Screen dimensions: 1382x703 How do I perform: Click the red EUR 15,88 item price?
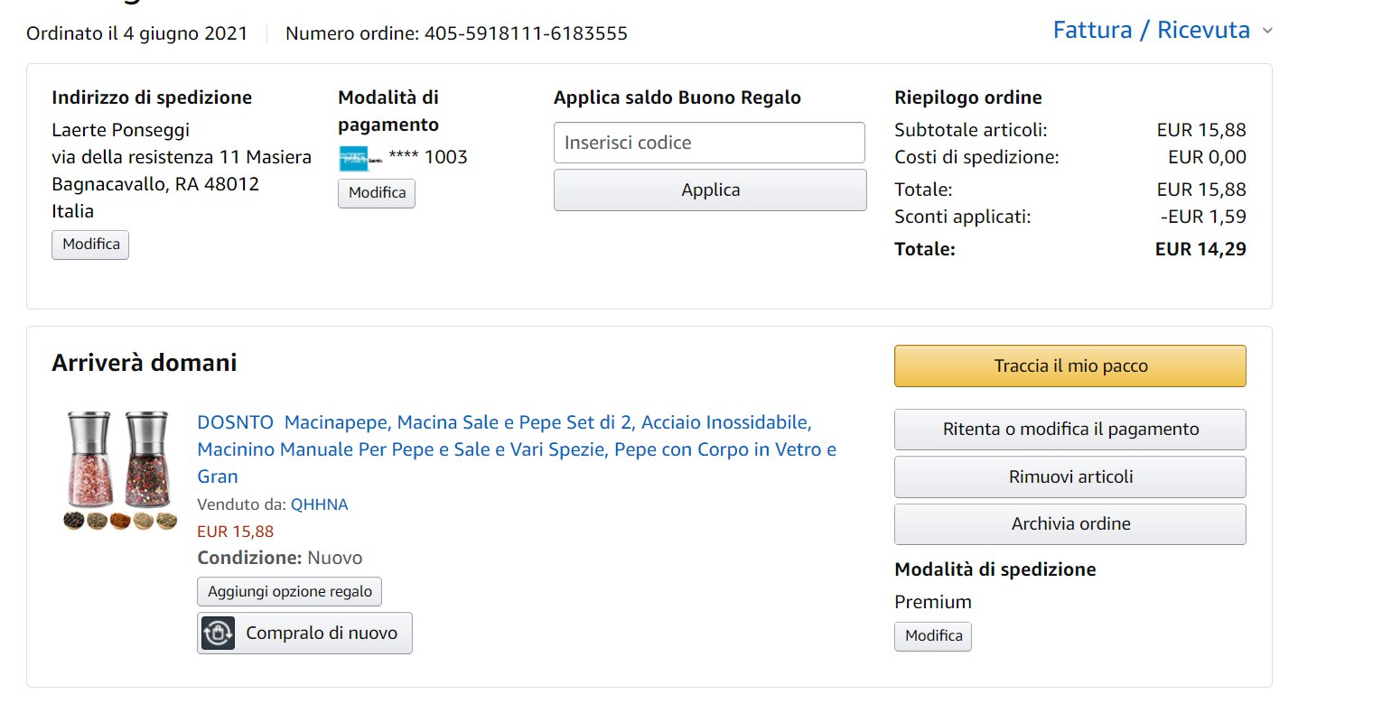(x=235, y=532)
